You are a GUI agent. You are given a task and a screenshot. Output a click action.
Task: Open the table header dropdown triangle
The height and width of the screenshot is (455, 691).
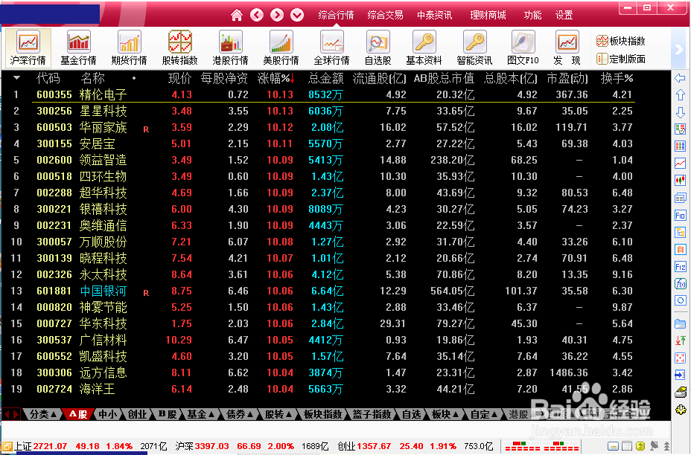tap(16, 78)
